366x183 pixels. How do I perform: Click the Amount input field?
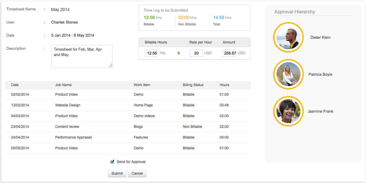click(229, 53)
